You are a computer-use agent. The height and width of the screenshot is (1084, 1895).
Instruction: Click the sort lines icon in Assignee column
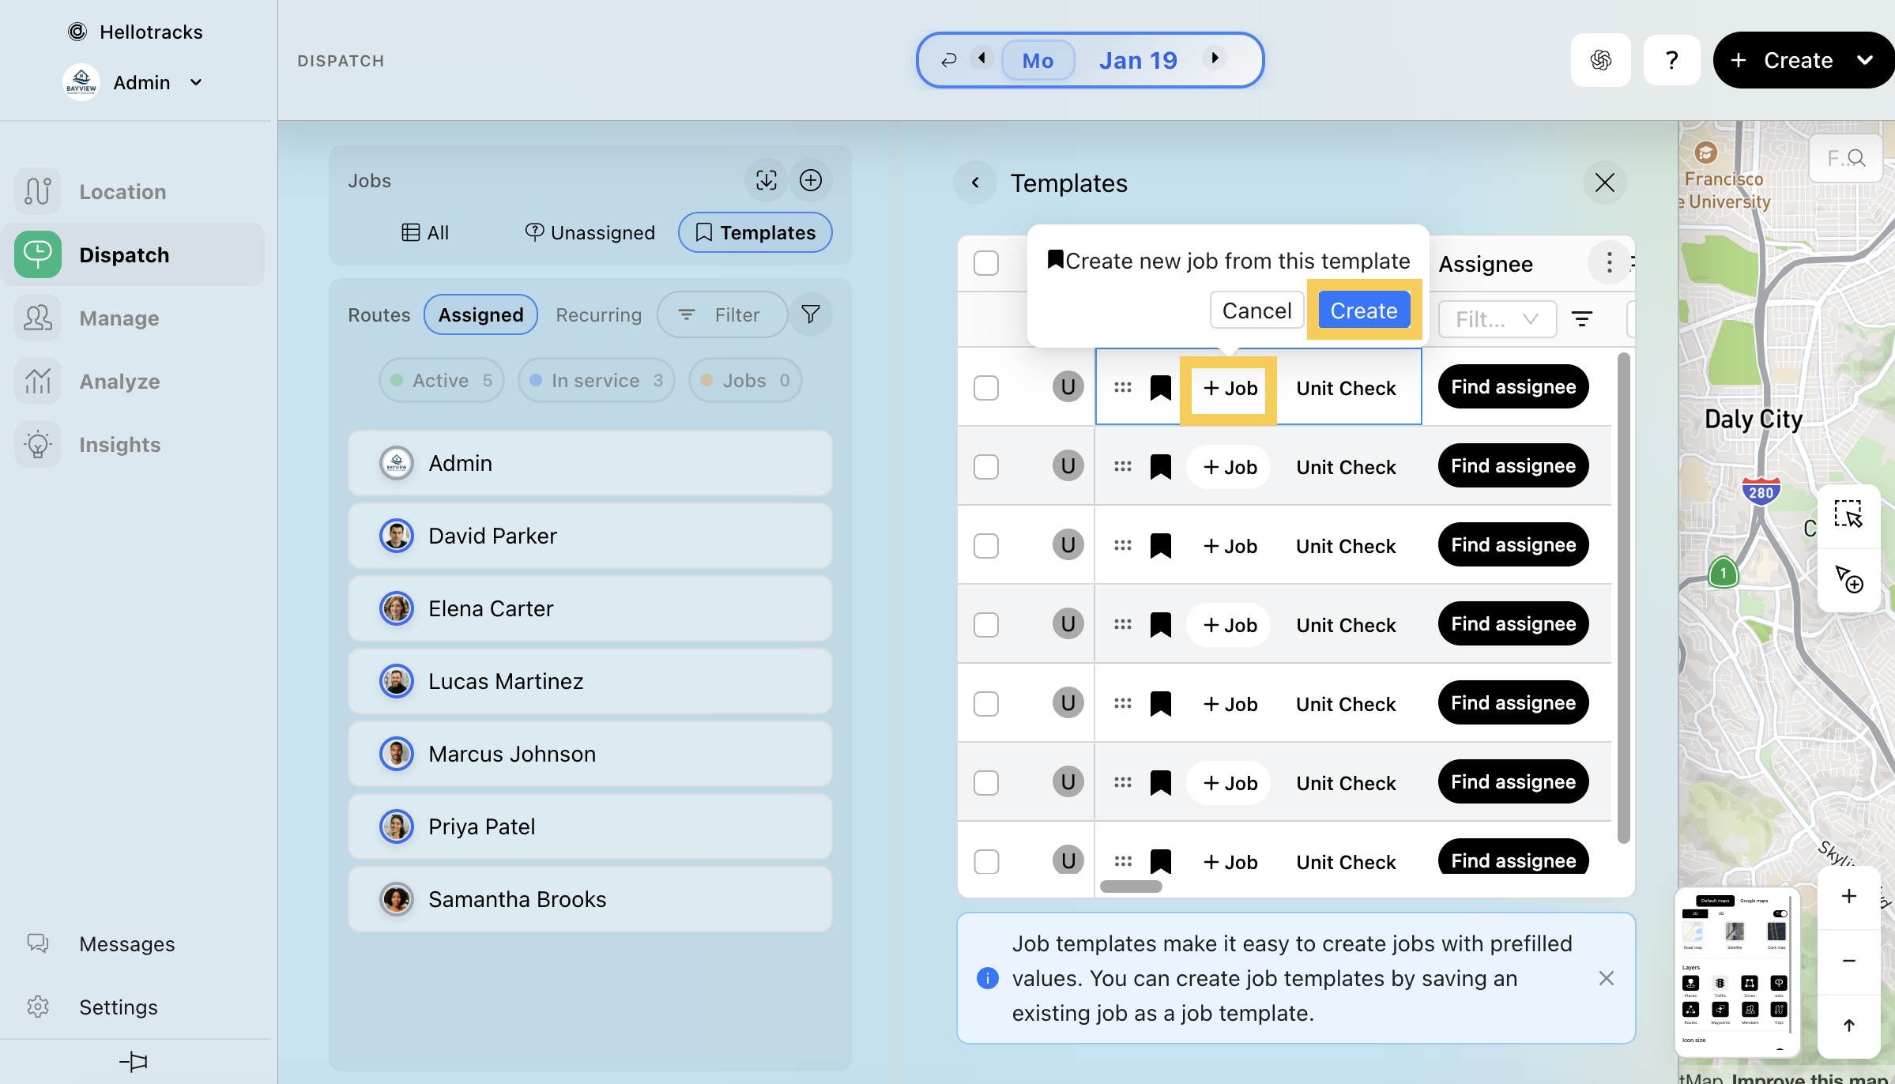pos(1581,319)
